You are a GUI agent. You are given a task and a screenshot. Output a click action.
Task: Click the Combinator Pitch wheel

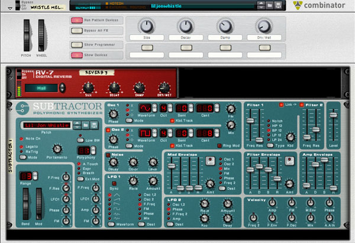pyautogui.click(x=27, y=35)
